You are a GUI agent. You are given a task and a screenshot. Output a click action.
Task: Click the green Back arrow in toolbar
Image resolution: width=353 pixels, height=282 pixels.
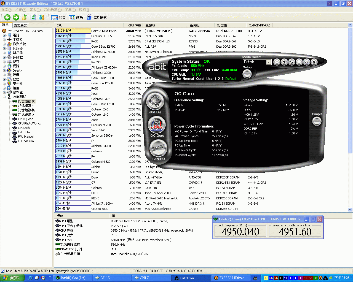[7, 17]
